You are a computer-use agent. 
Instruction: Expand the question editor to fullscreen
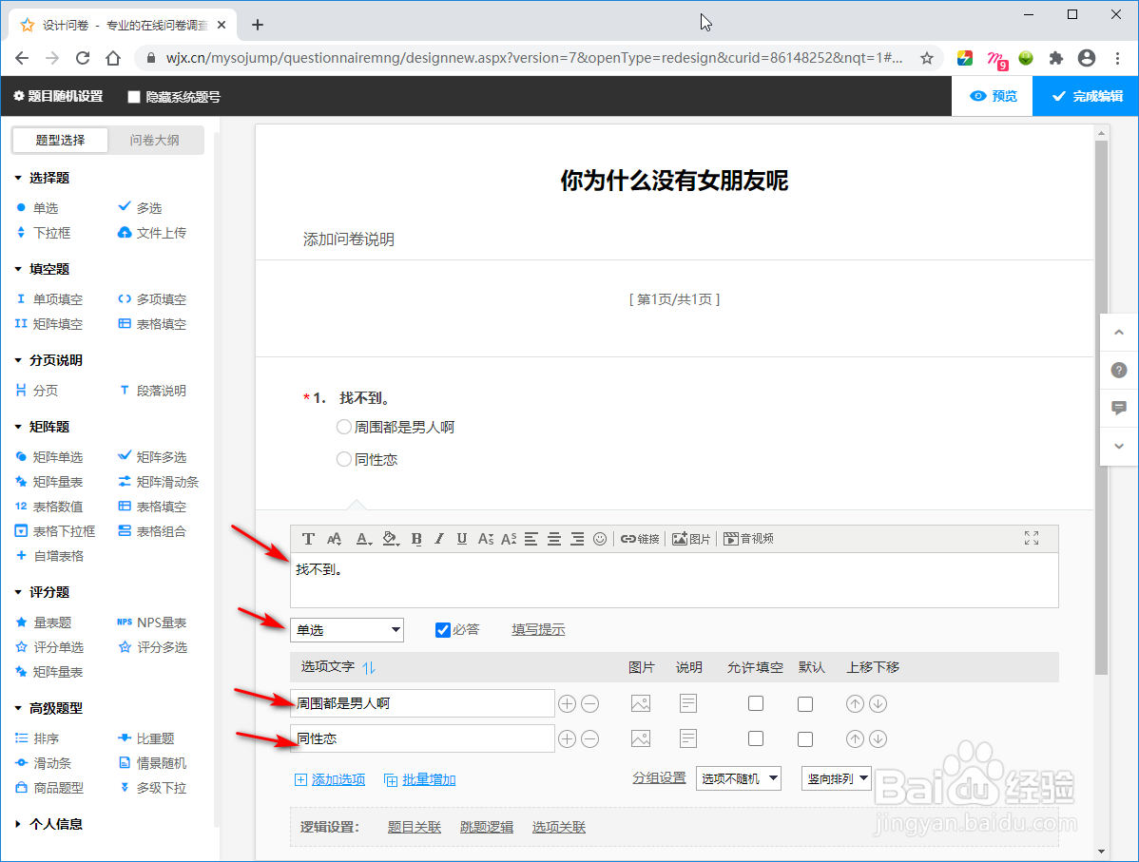1032,538
